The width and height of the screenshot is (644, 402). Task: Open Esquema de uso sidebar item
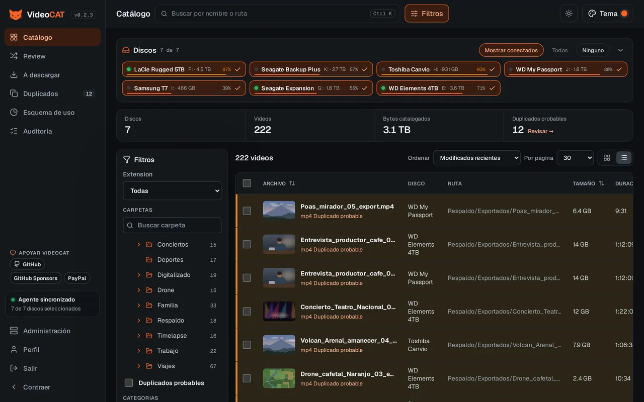[x=52, y=113]
